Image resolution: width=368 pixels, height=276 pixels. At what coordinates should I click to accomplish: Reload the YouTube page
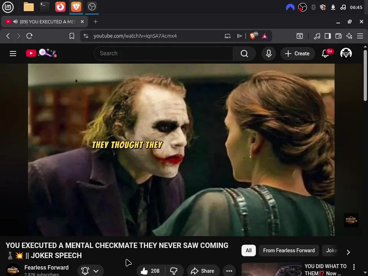[x=30, y=36]
